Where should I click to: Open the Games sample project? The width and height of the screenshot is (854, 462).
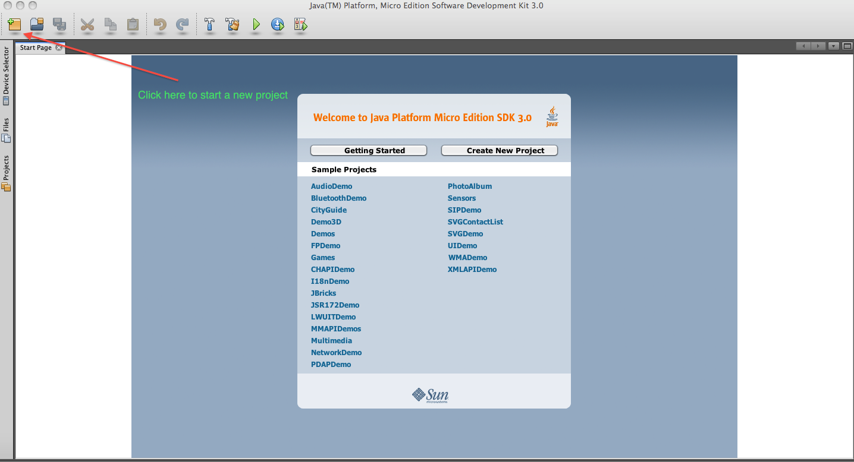pos(323,257)
